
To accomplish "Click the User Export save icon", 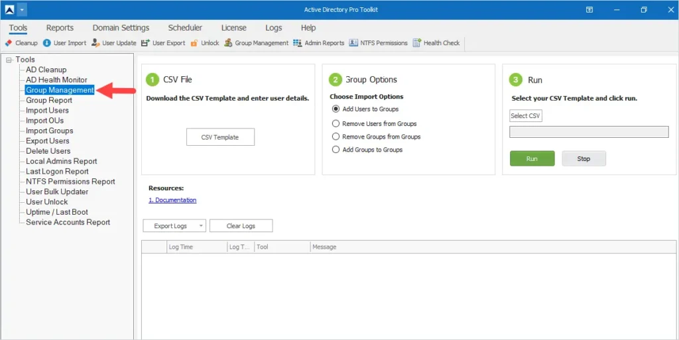I will 145,43.
